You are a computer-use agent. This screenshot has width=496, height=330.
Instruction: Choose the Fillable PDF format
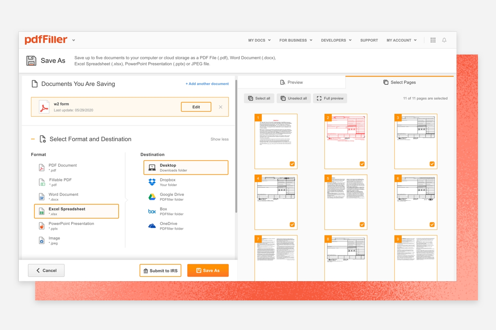click(76, 182)
